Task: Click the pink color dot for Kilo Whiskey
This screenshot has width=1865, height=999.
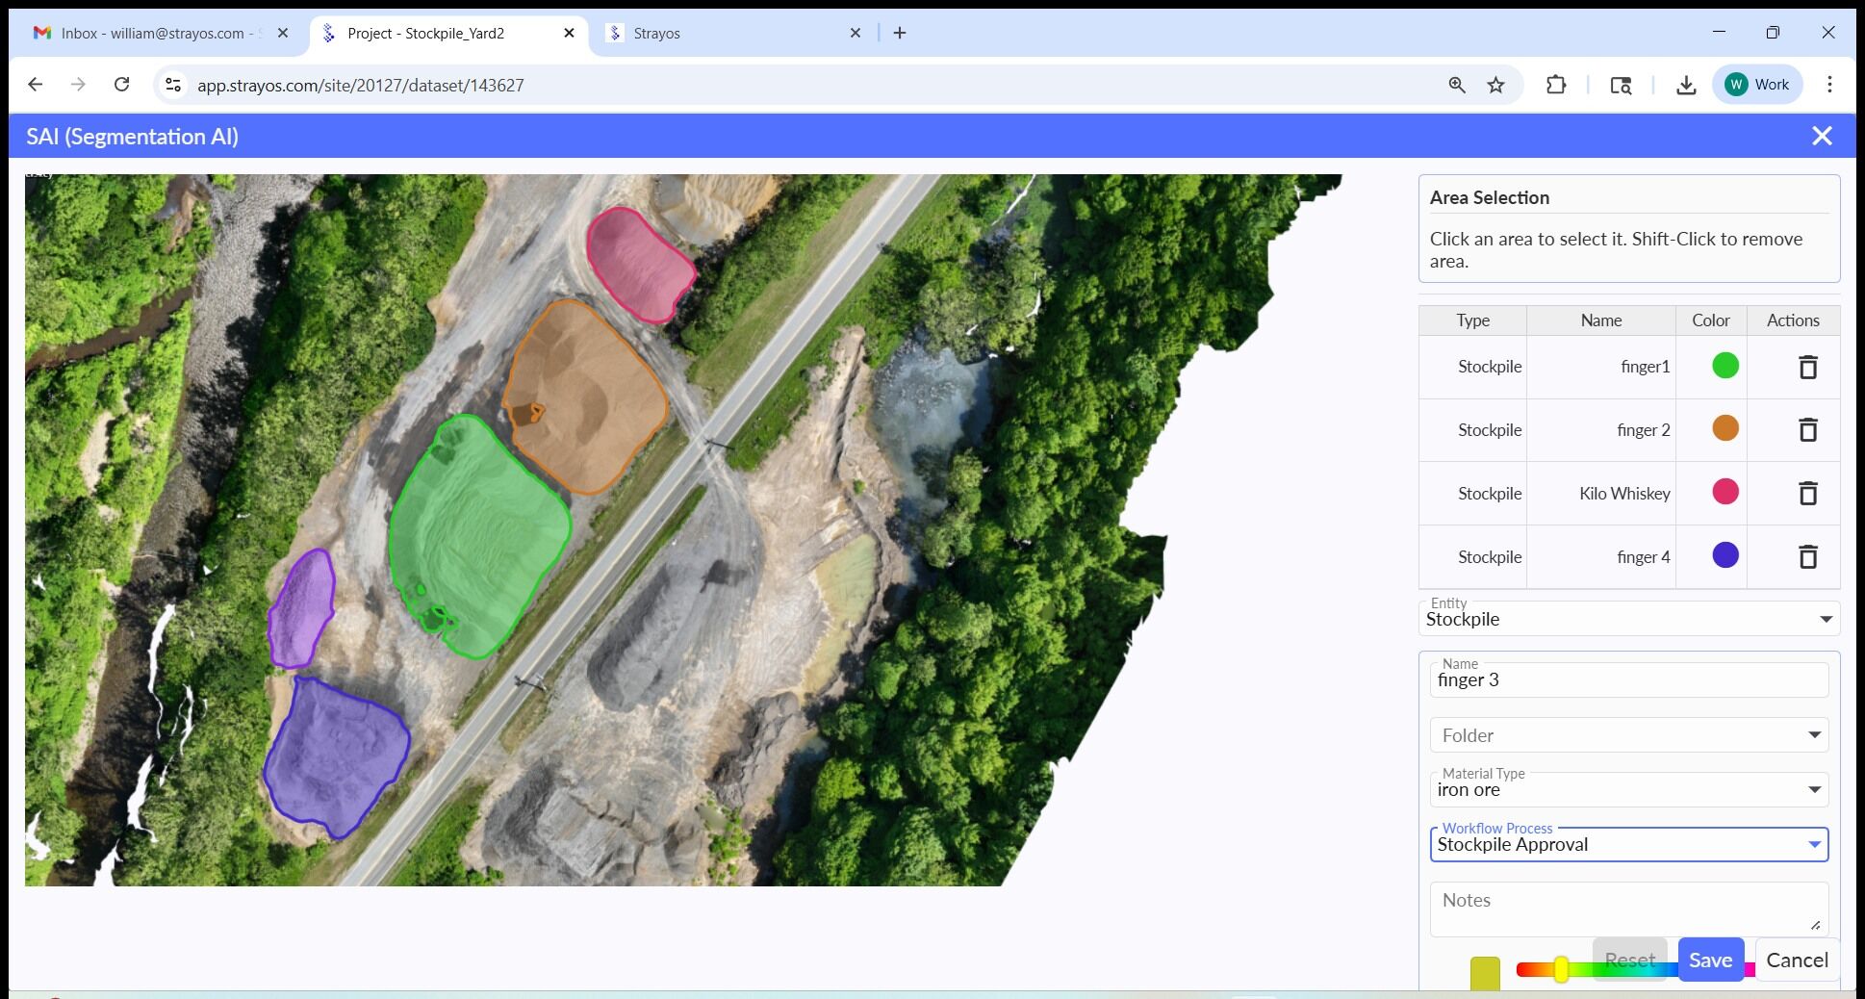Action: click(x=1725, y=492)
